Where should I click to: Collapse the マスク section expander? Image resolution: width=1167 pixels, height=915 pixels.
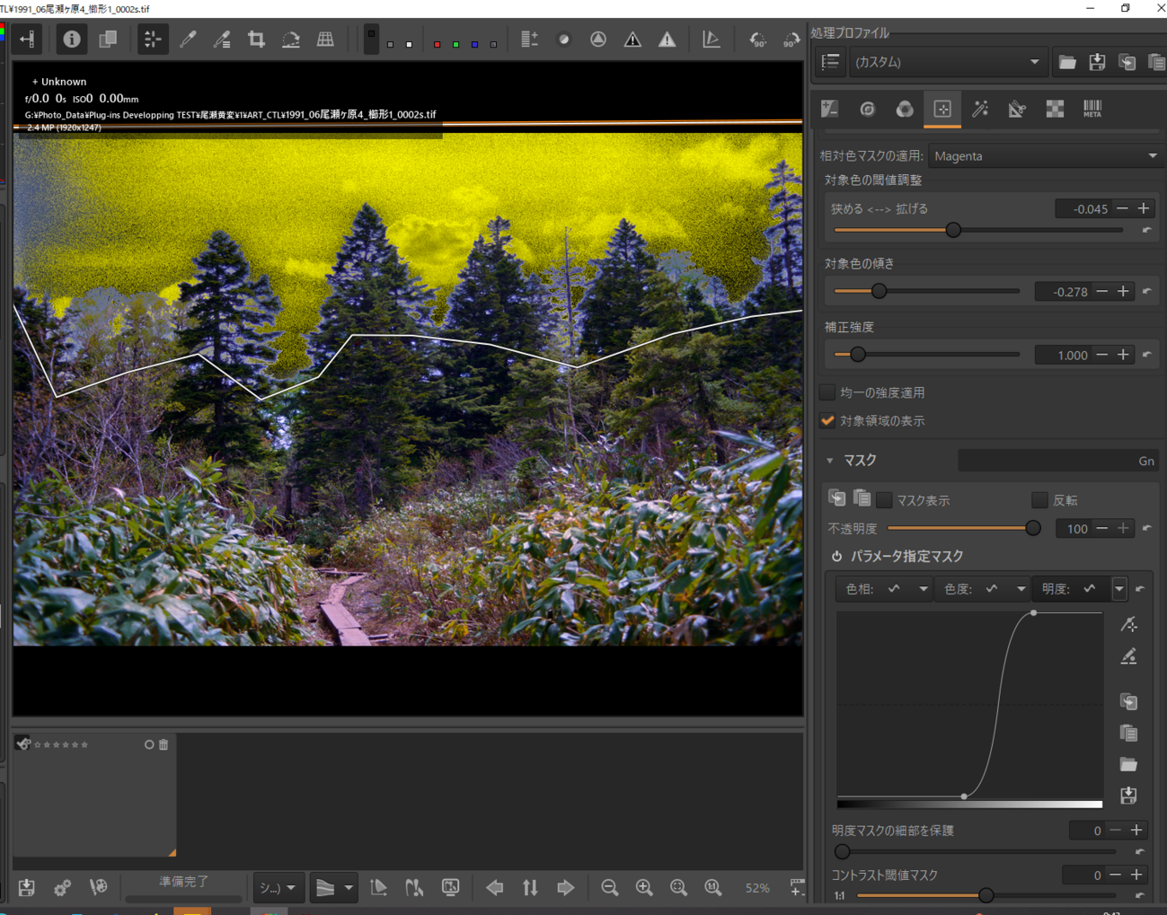830,461
